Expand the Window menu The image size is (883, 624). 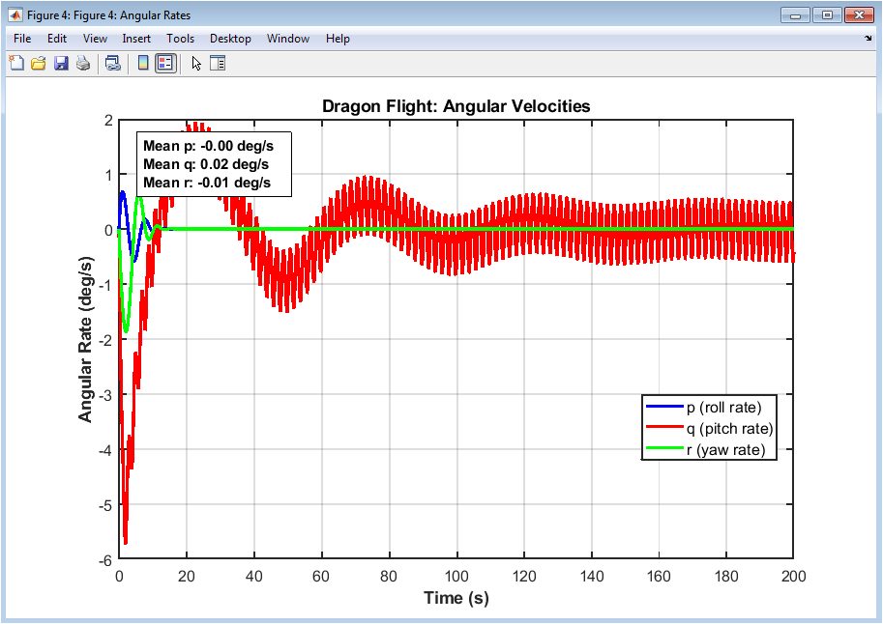click(x=288, y=39)
